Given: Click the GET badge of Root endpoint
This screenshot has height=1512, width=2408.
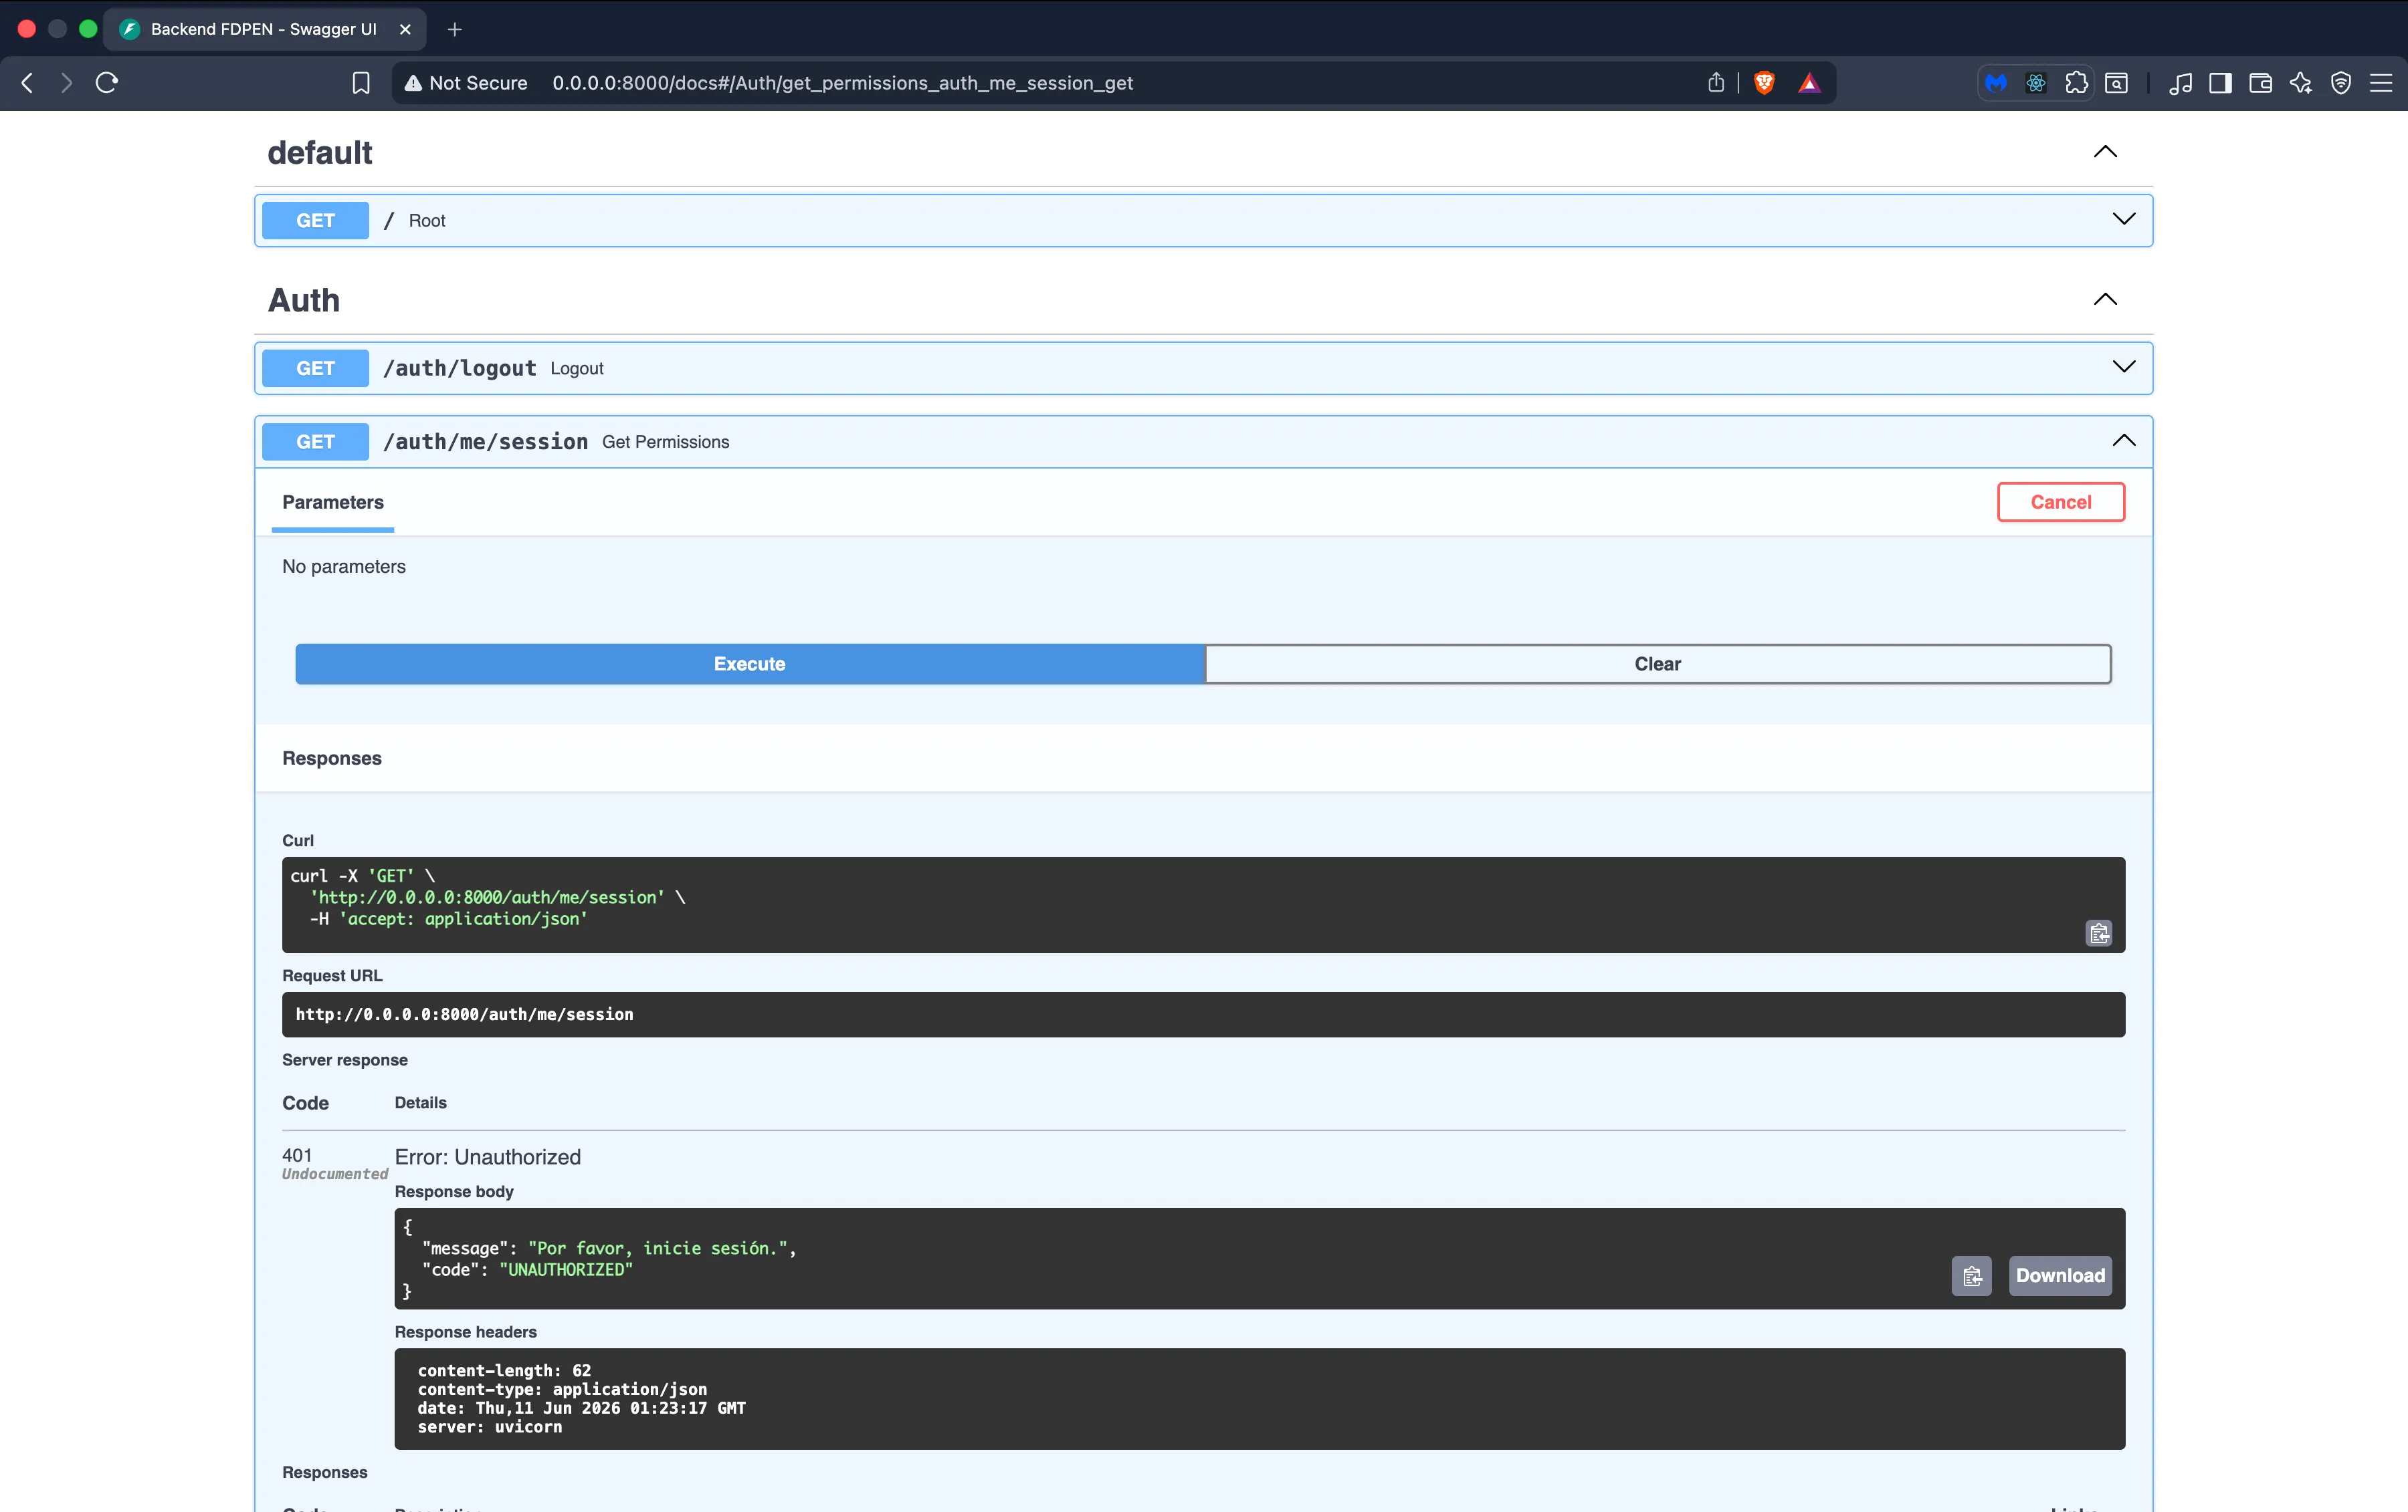Looking at the screenshot, I should [315, 221].
